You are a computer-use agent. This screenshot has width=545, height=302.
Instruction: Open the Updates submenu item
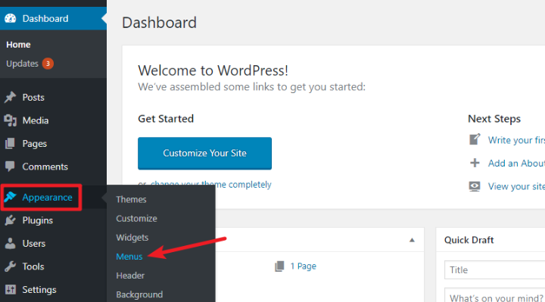[x=22, y=64]
